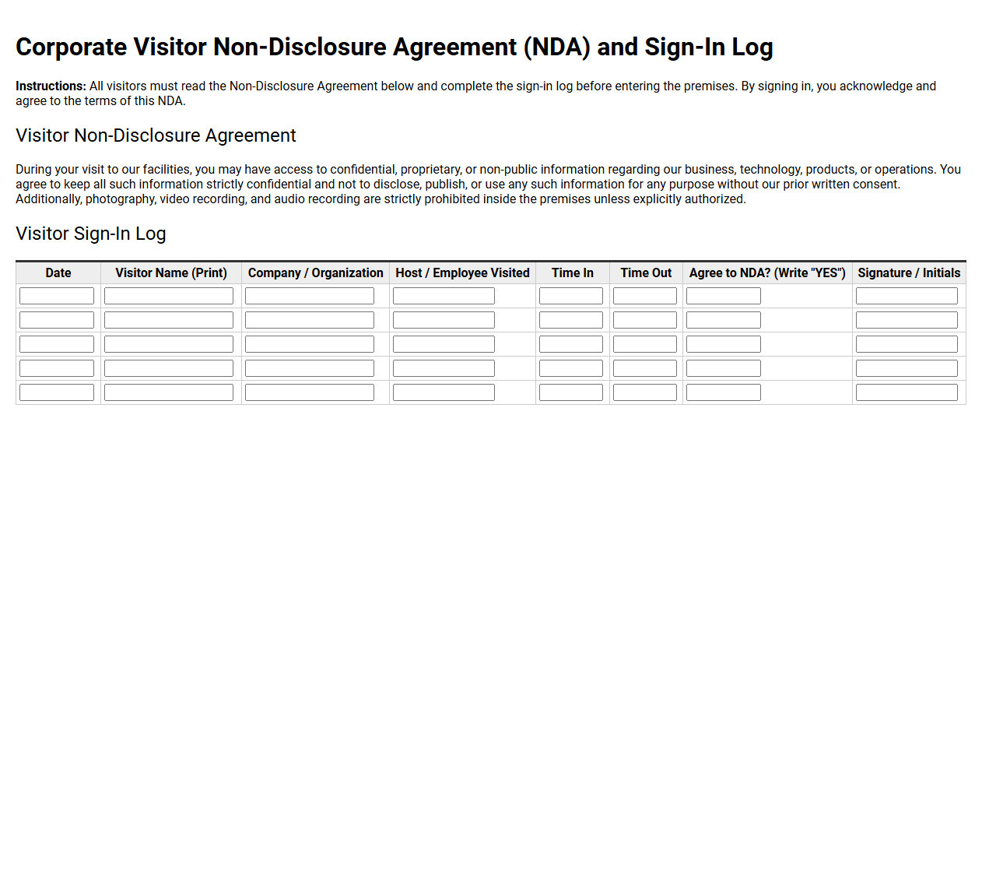982x872 pixels.
Task: Focus last row Signature / Initials field
Action: point(907,392)
